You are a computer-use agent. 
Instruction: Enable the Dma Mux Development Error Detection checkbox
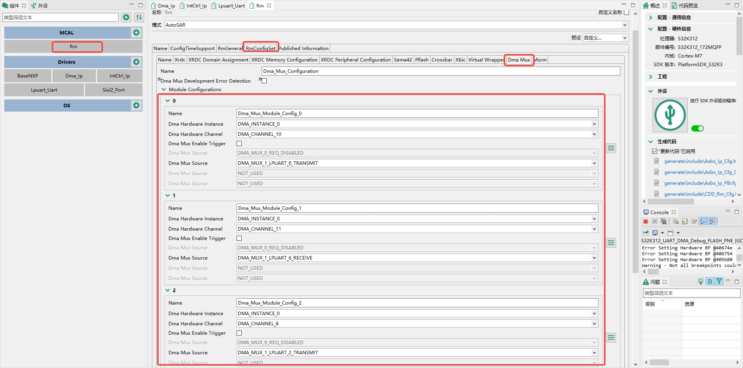pyautogui.click(x=264, y=81)
